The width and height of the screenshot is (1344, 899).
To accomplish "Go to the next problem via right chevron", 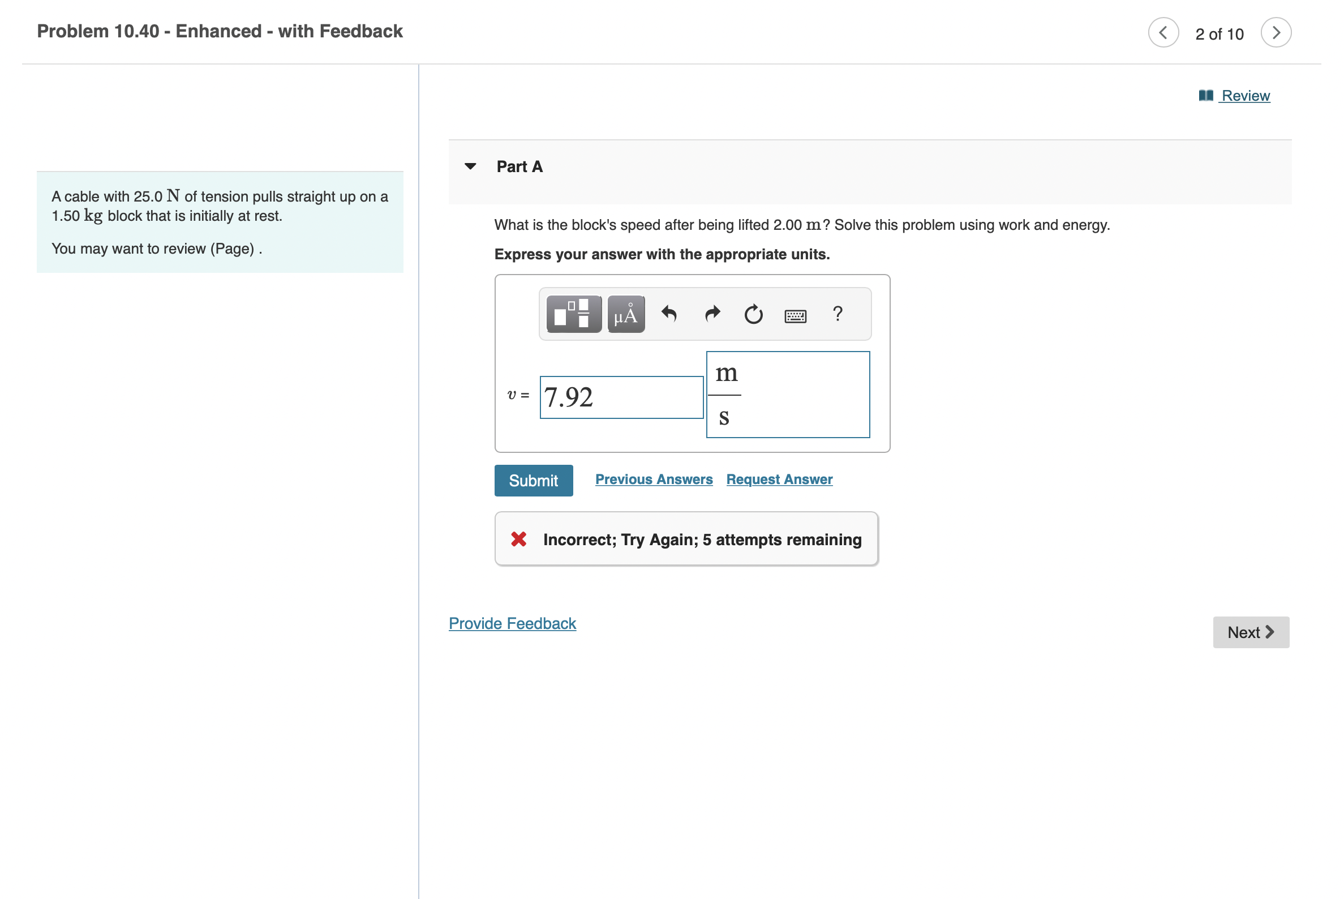I will click(1276, 33).
